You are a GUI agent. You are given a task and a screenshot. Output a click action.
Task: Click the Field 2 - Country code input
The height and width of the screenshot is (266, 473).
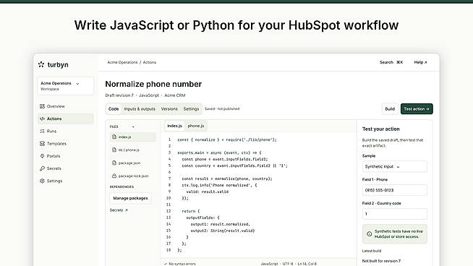[x=395, y=214]
